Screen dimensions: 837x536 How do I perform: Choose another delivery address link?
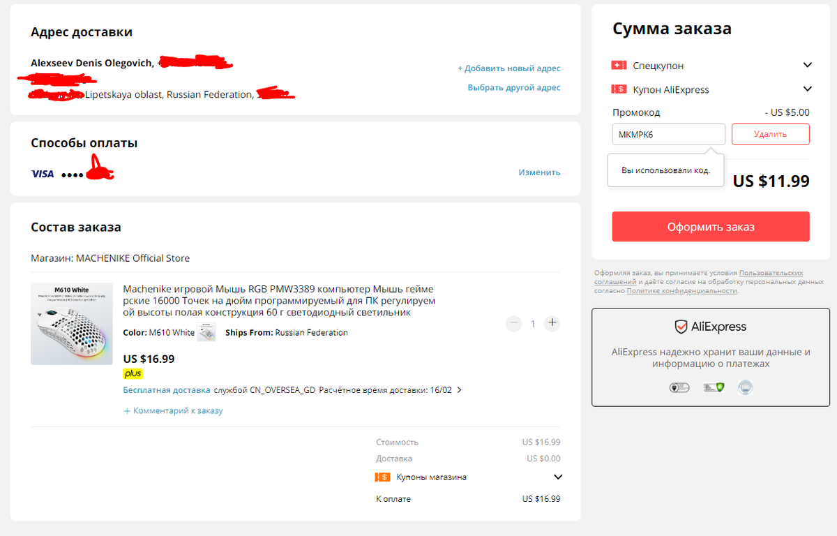pos(514,87)
